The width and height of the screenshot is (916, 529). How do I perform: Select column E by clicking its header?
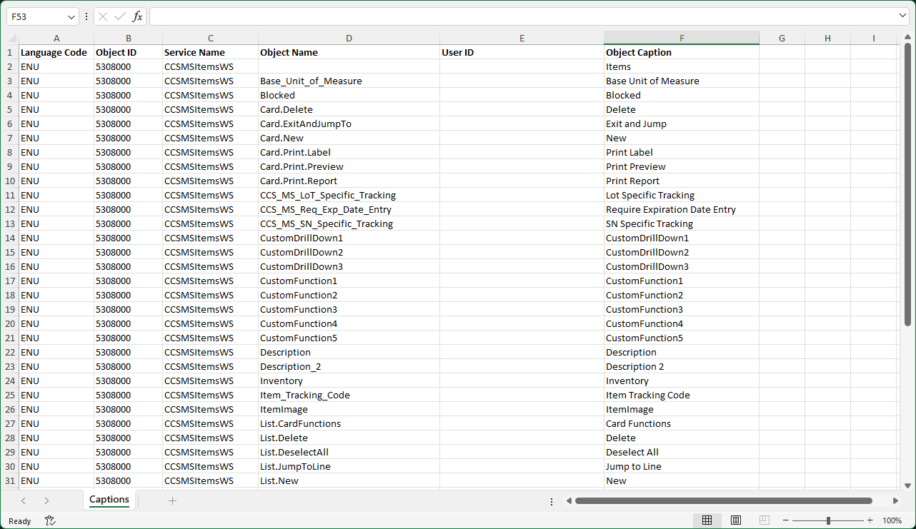(x=522, y=38)
